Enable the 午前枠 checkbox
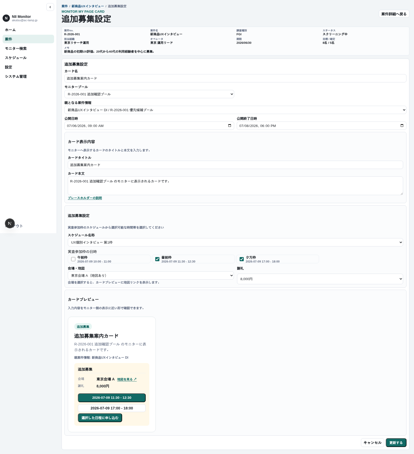Image resolution: width=414 pixels, height=454 pixels. pyautogui.click(x=73, y=259)
